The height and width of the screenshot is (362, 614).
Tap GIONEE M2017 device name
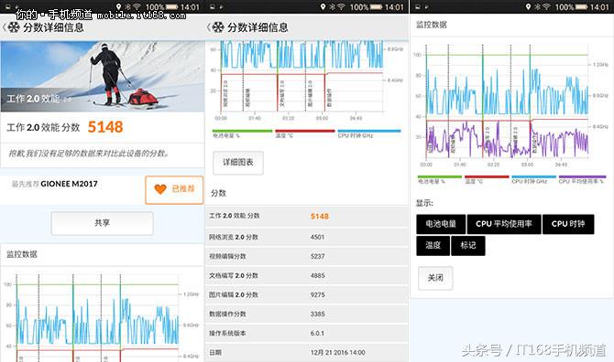[69, 184]
